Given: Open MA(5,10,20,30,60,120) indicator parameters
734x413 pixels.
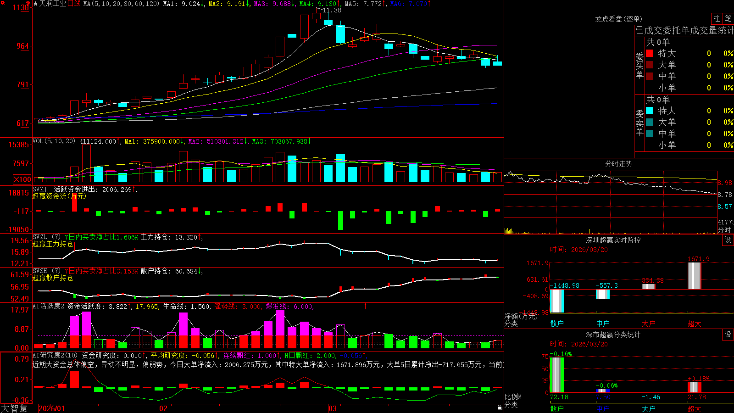Looking at the screenshot, I should click(121, 4).
